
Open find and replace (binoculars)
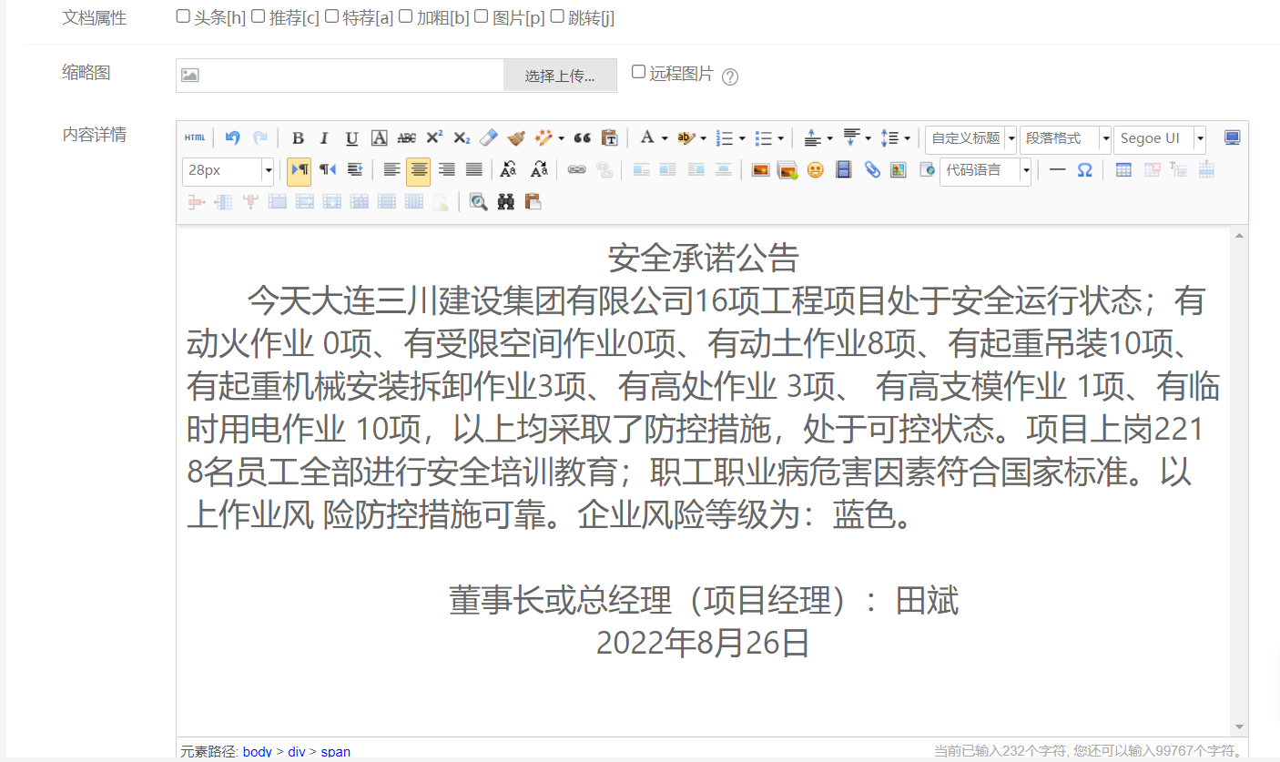(x=506, y=201)
